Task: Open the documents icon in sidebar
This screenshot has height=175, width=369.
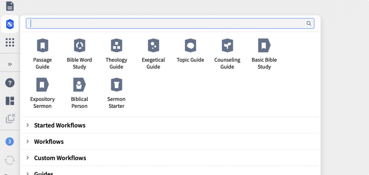Action: (10, 6)
